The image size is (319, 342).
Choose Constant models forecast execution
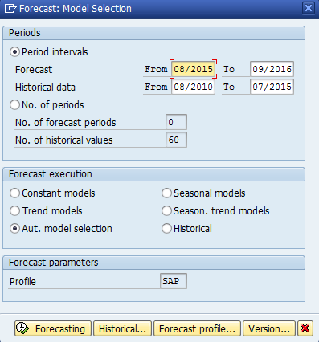point(14,193)
